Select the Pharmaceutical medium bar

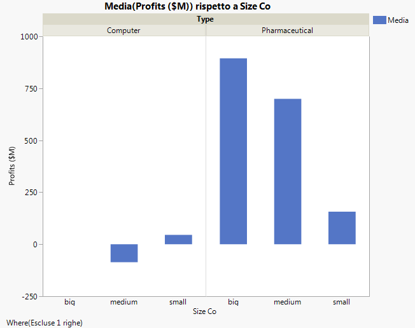[287, 171]
